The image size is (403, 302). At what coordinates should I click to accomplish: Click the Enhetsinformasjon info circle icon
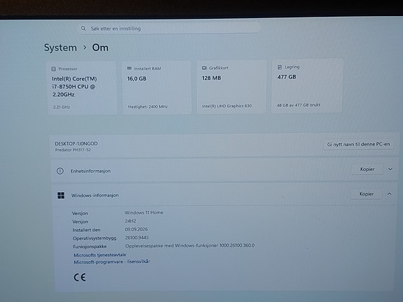point(60,171)
